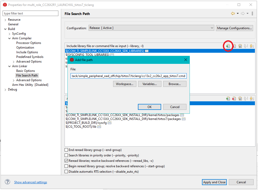Click Edit icon in lower search path toolbar
This screenshot has height=190, width=258.
[240, 98]
